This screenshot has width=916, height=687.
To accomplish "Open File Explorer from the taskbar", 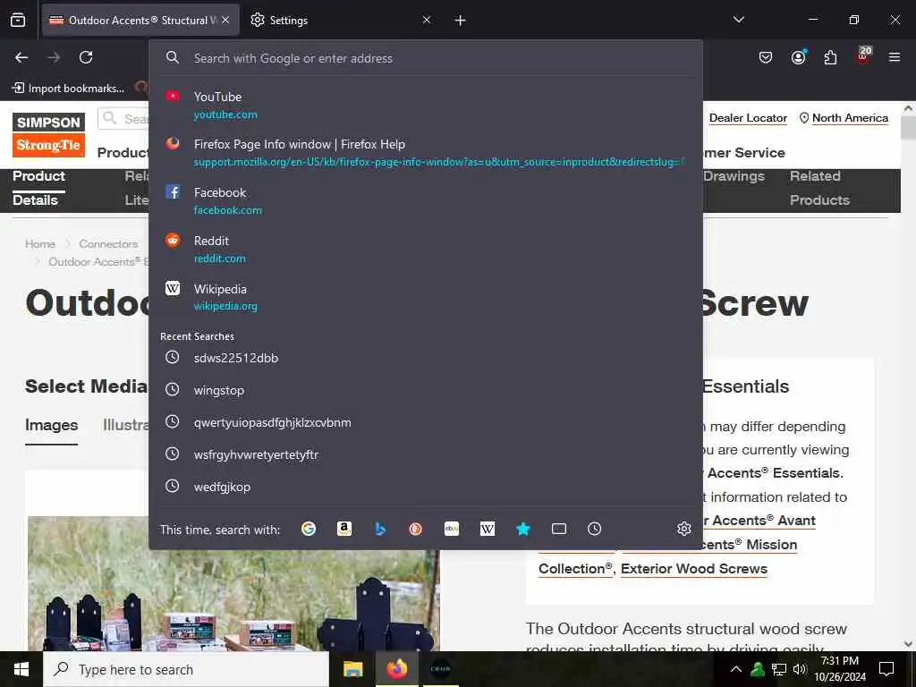I will (352, 669).
